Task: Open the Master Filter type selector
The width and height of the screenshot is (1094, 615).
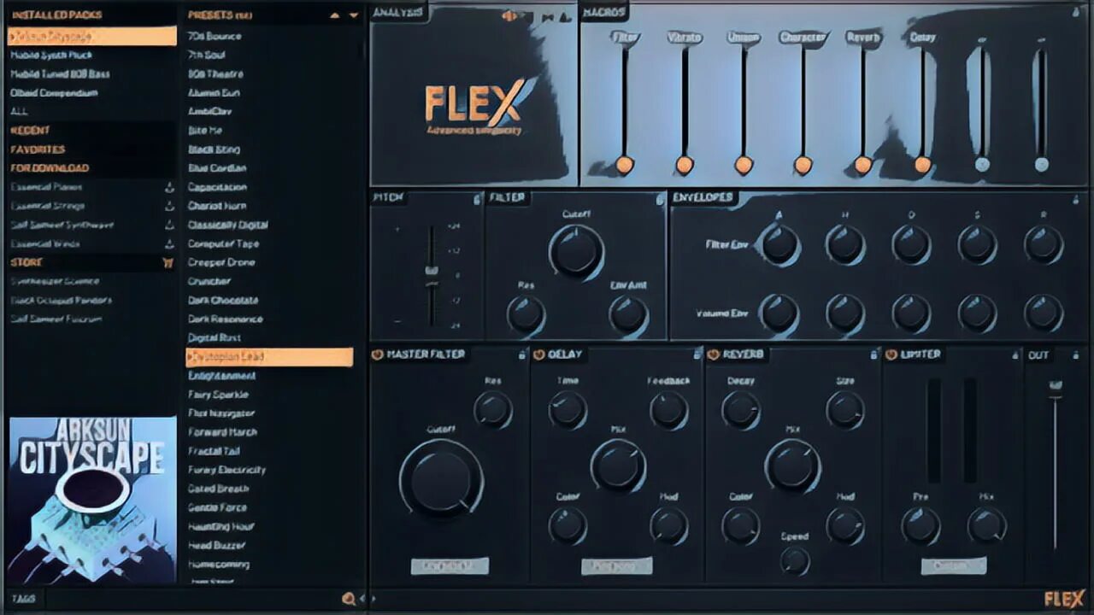Action: [449, 566]
